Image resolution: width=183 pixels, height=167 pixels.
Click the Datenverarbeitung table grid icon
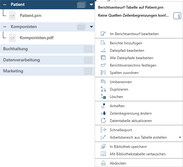tap(88, 60)
